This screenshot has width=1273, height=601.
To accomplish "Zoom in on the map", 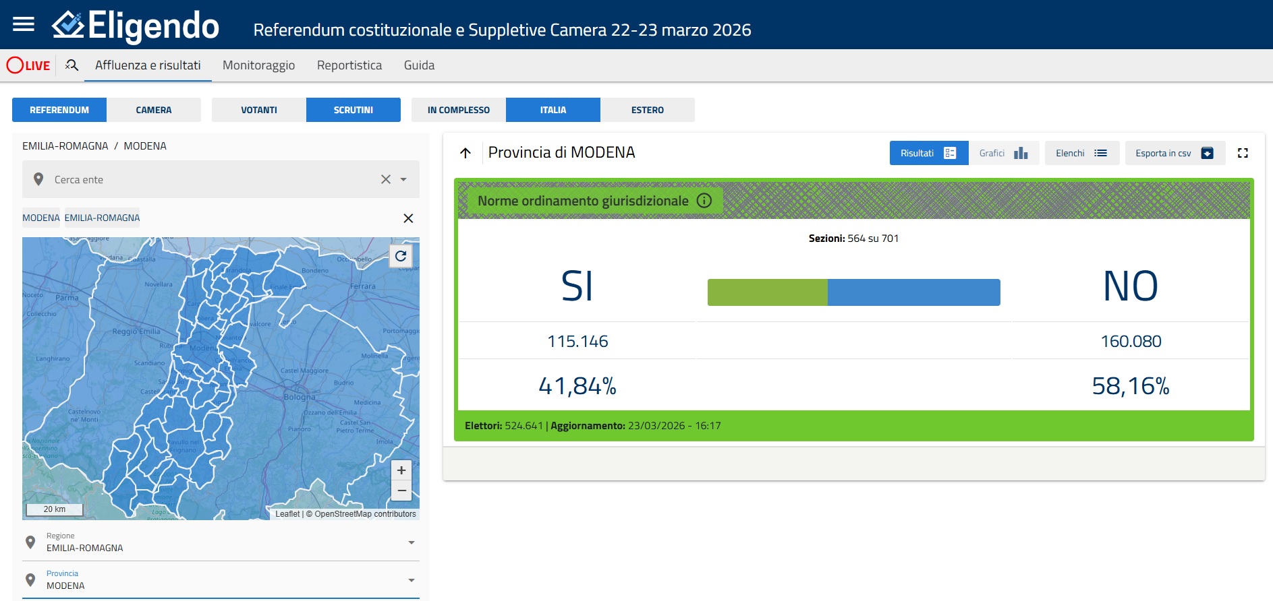I will pyautogui.click(x=401, y=470).
